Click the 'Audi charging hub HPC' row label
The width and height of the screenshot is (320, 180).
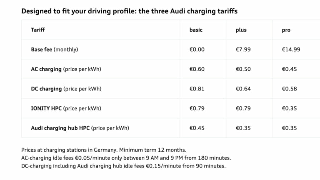point(80,128)
